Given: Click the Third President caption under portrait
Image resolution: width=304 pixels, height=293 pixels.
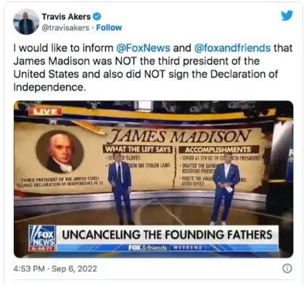Looking at the screenshot, I should (x=59, y=181).
